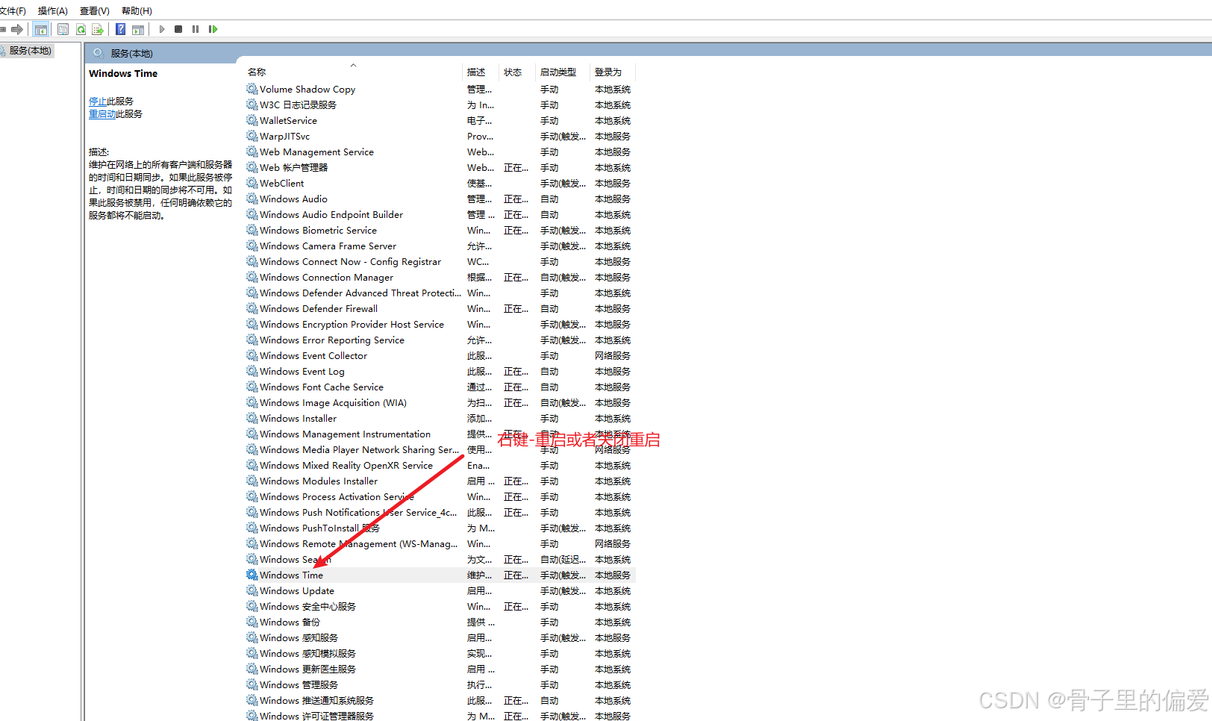The image size is (1212, 721).
Task: Select Windows Font Cache Service
Action: point(440,387)
